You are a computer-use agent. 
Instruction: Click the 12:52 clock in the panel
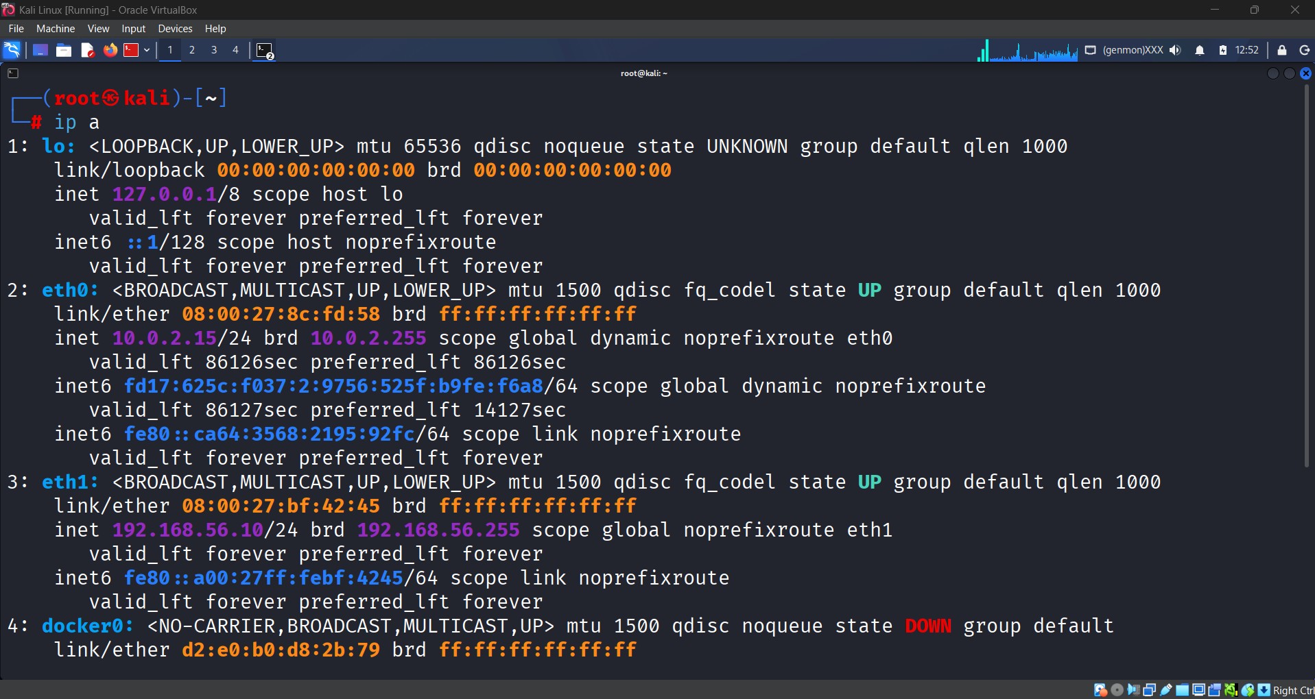[1246, 50]
